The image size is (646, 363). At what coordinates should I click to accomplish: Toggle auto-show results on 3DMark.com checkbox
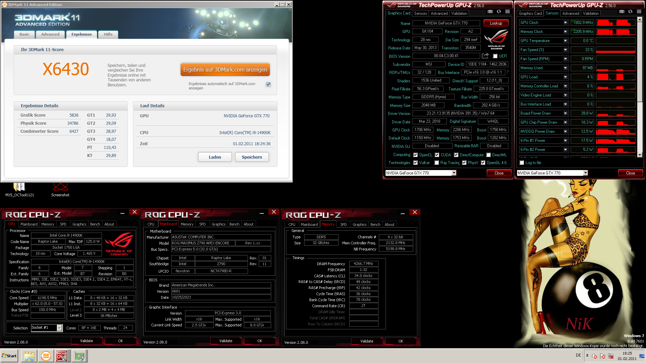click(268, 84)
